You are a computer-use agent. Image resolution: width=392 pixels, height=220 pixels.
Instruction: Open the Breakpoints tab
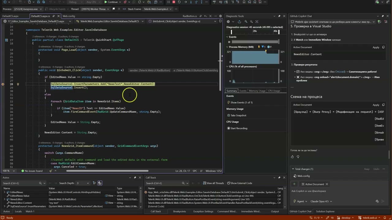[x=179, y=211]
